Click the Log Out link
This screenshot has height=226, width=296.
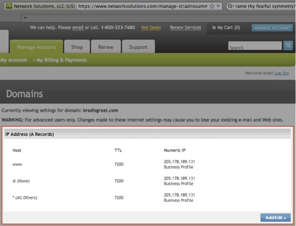(x=281, y=73)
